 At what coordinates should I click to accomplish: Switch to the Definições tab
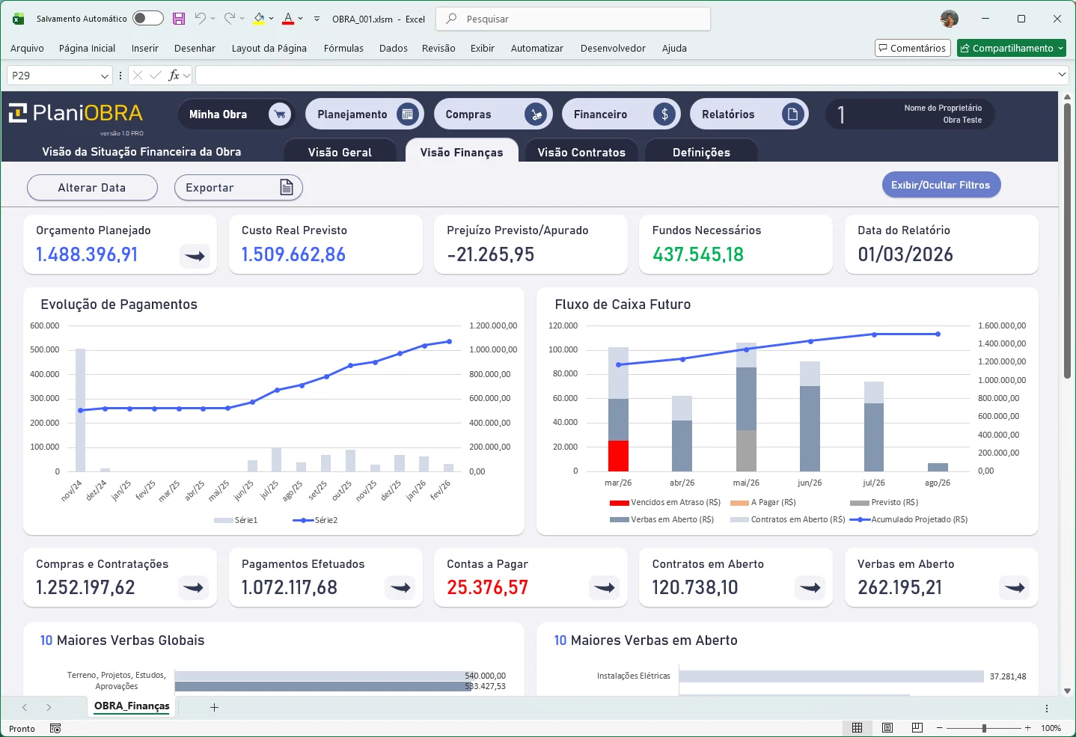click(701, 151)
